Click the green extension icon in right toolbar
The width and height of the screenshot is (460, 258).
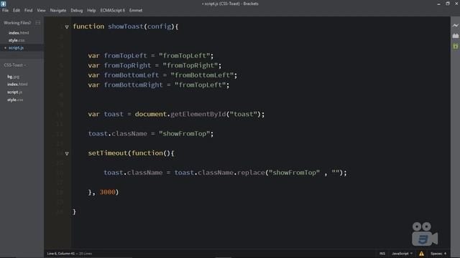click(455, 46)
